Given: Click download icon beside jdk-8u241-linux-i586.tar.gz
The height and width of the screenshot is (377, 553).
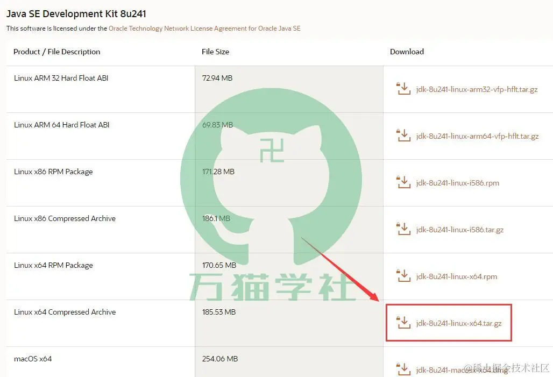Looking at the screenshot, I should (403, 229).
